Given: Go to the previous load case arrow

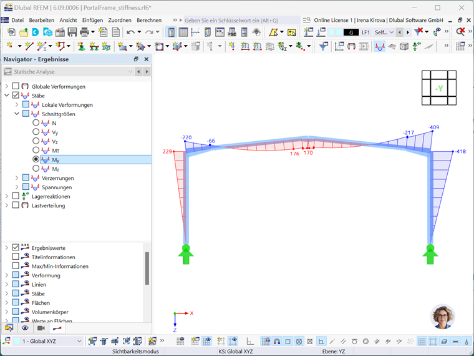Looking at the screenshot, I should click(400, 32).
